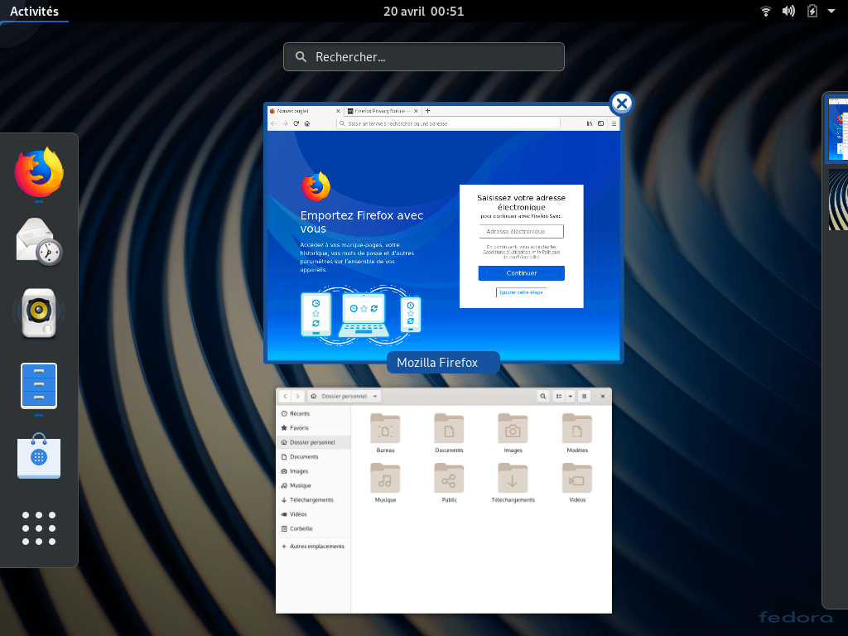Select the Mozilla Firefox window label

point(443,363)
